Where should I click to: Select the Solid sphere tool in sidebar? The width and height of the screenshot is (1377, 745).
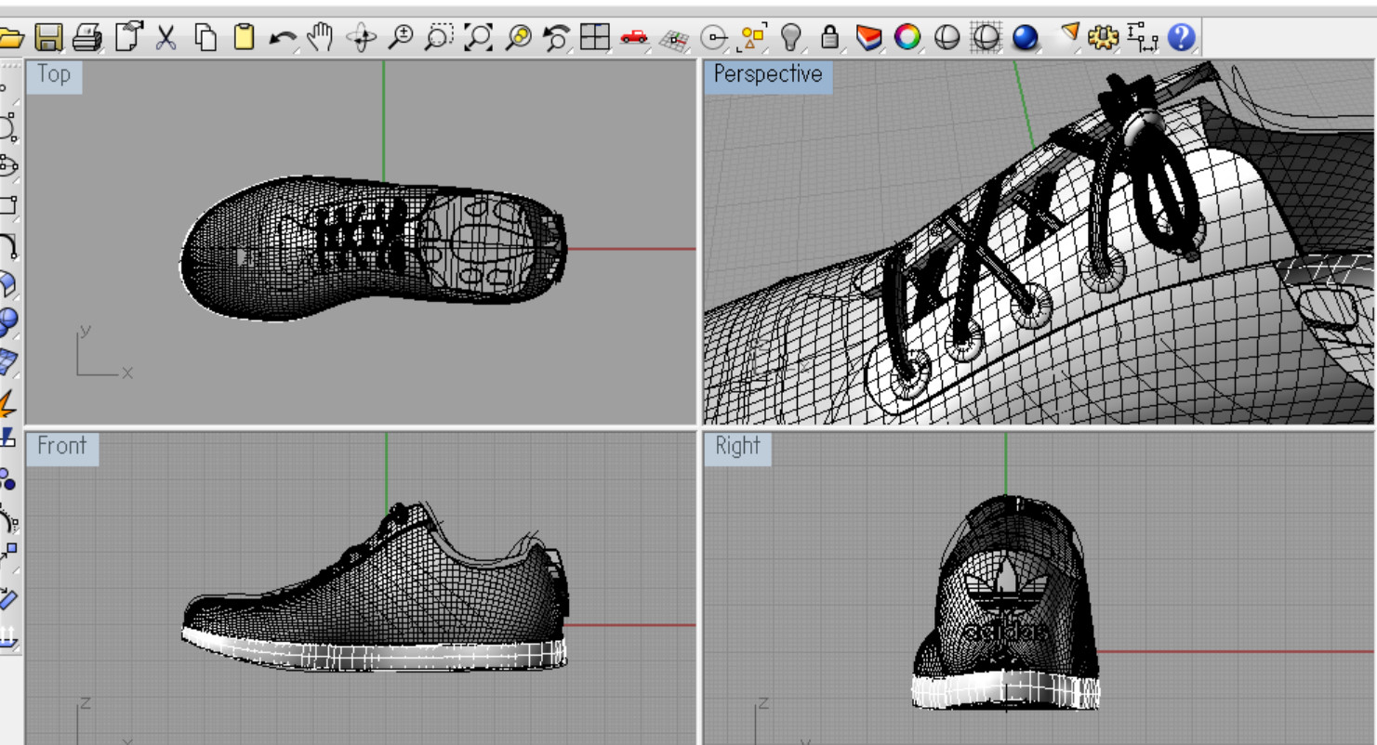point(7,322)
